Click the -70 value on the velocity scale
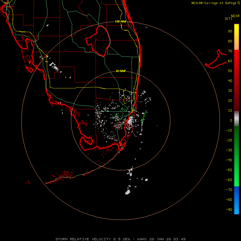 pyautogui.click(x=229, y=190)
